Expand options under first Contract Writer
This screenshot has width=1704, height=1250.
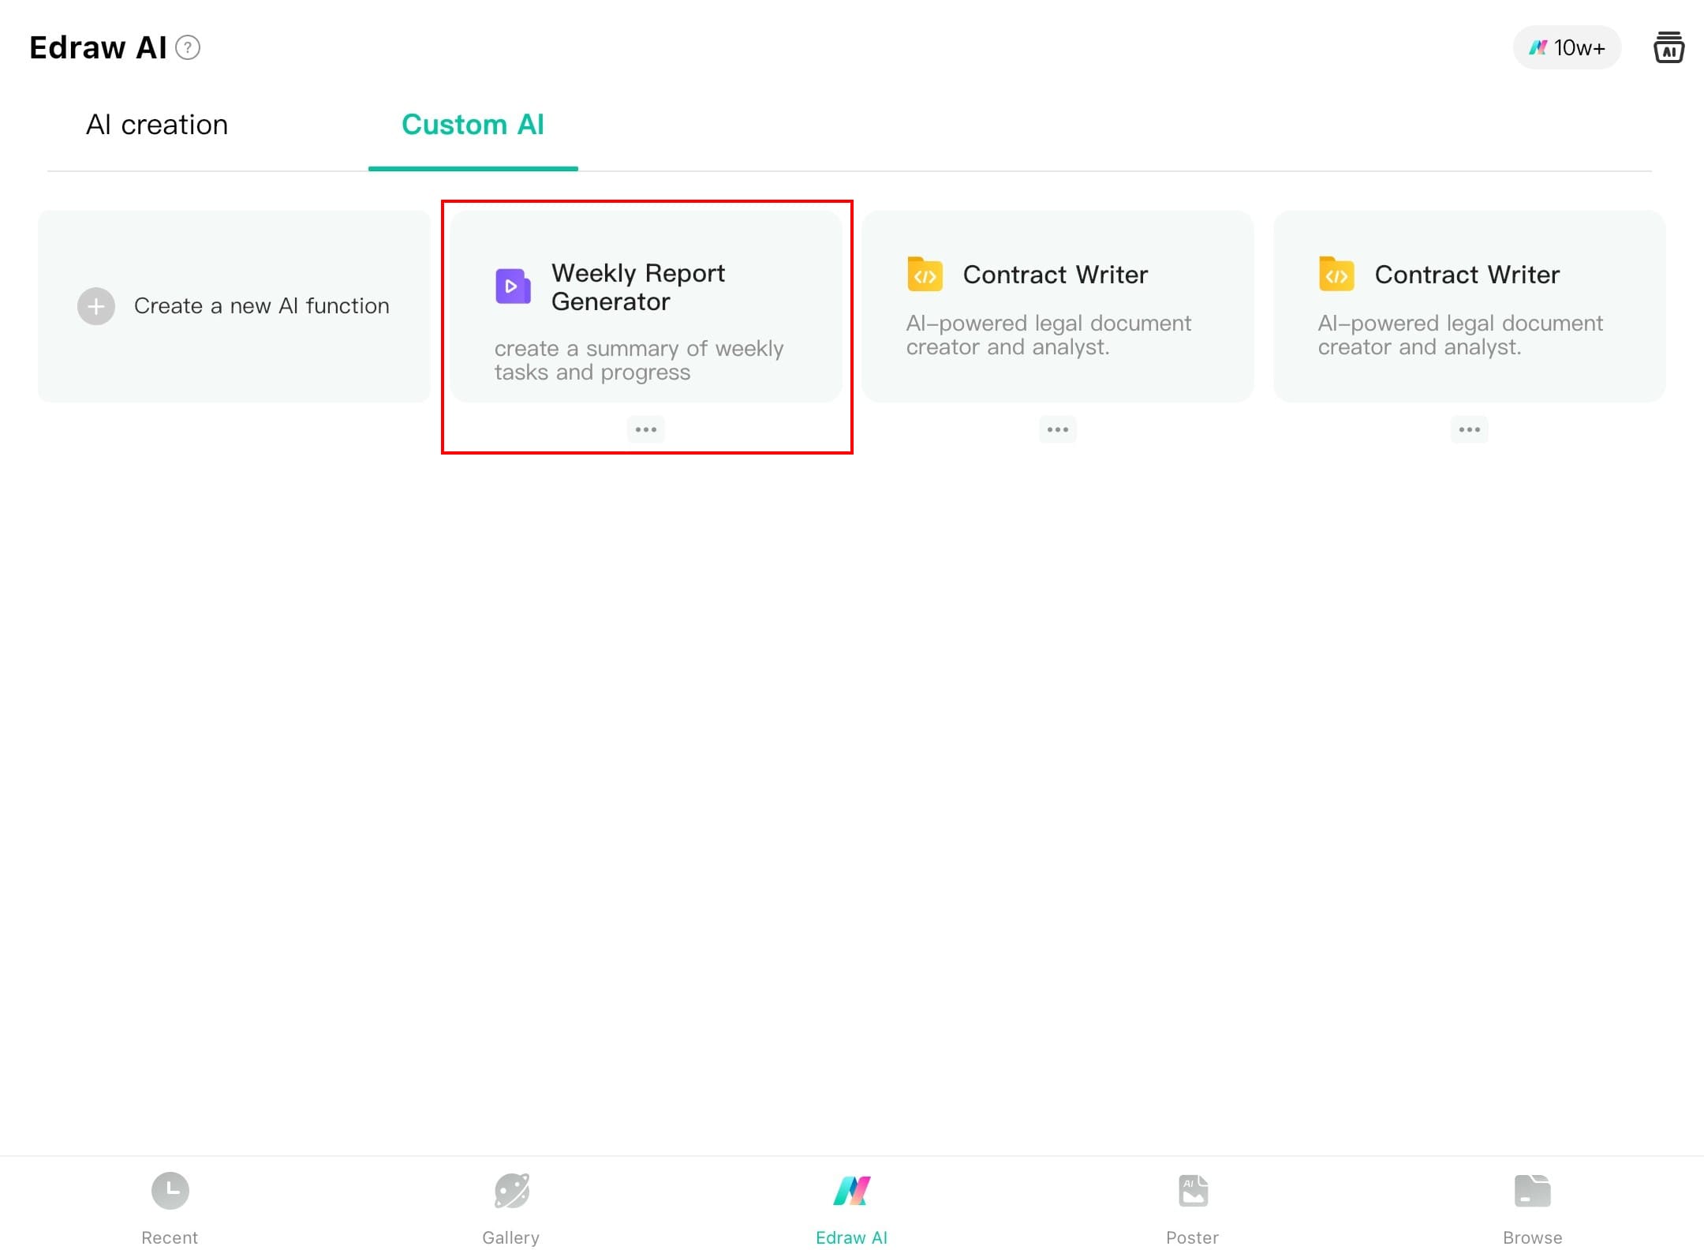pyautogui.click(x=1057, y=429)
